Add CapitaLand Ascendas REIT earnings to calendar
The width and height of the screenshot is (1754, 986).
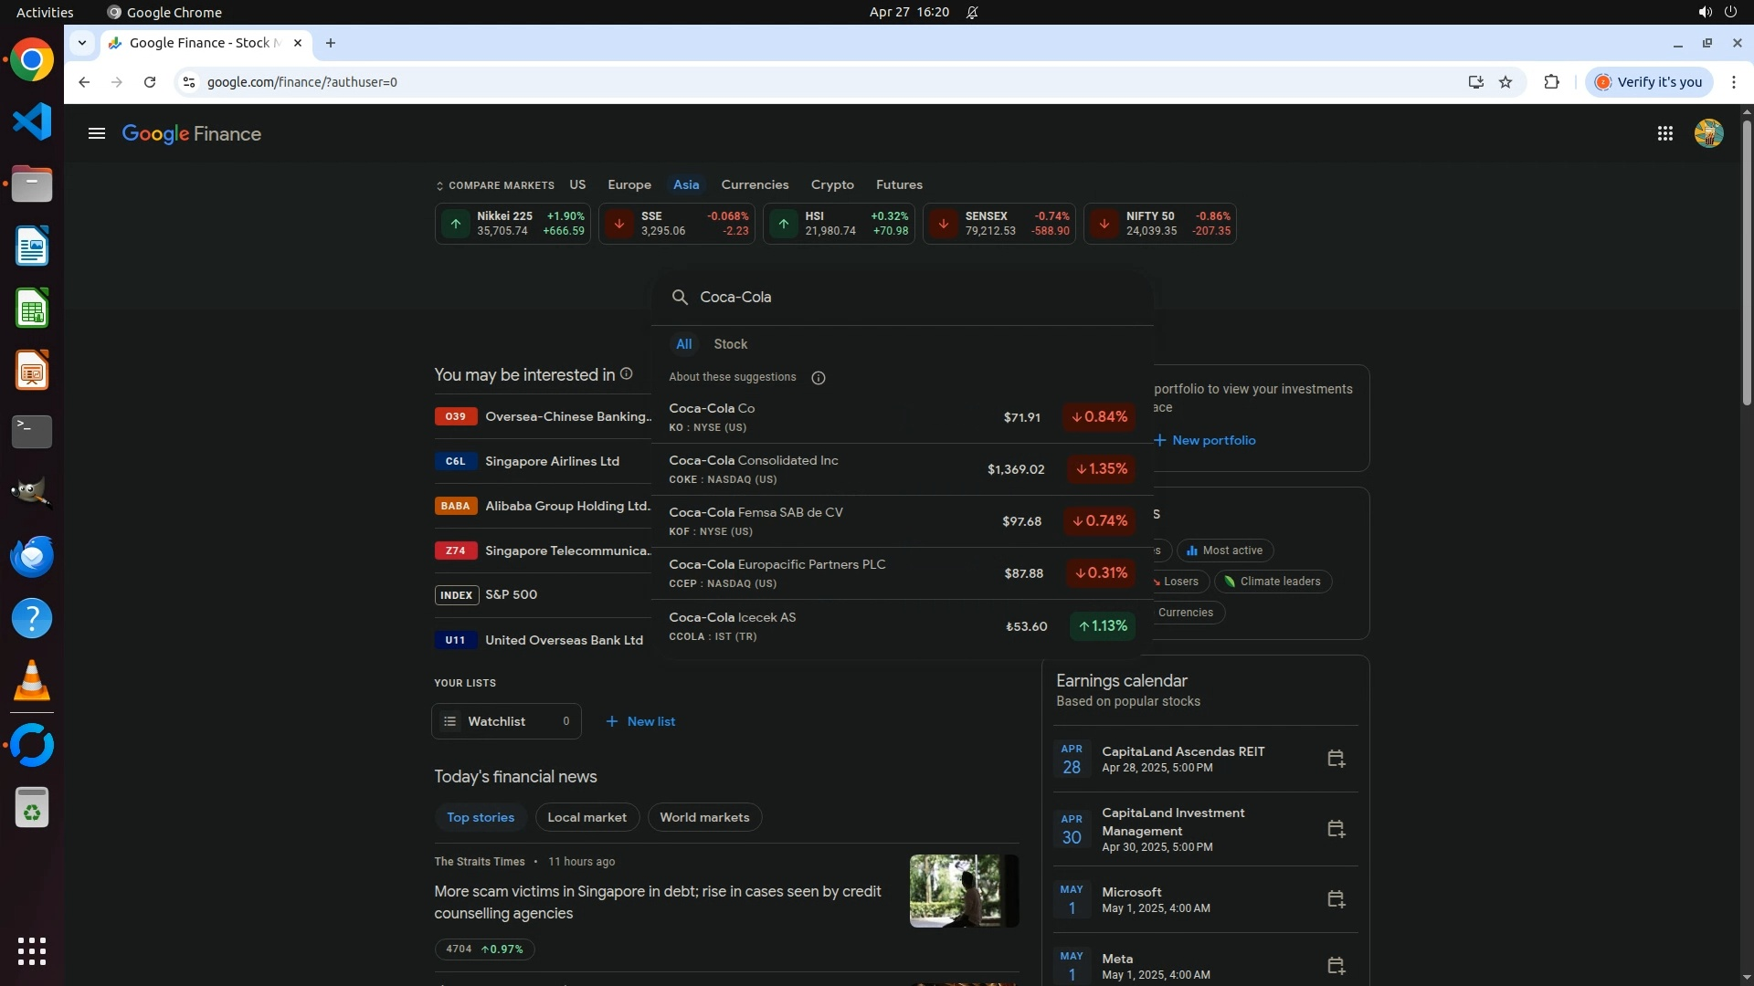(1336, 759)
